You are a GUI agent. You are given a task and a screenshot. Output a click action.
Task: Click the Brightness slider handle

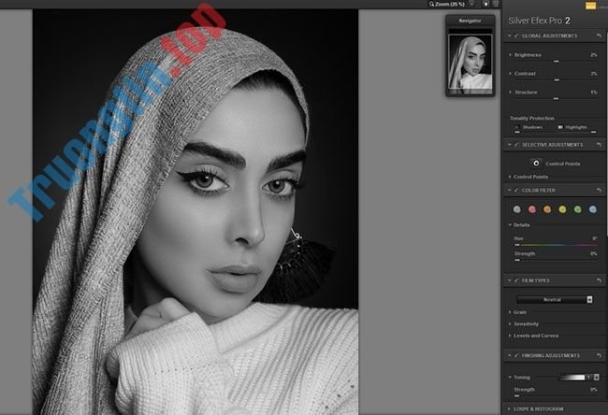coord(557,62)
